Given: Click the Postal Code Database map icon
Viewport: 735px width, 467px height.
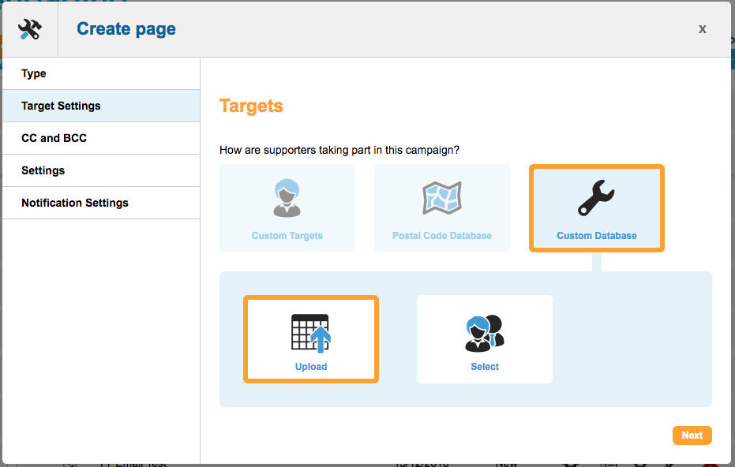Looking at the screenshot, I should coord(442,198).
